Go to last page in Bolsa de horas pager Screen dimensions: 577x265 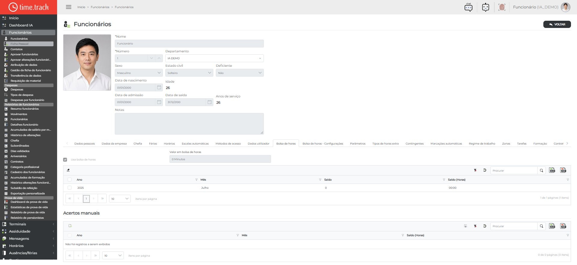click(102, 199)
